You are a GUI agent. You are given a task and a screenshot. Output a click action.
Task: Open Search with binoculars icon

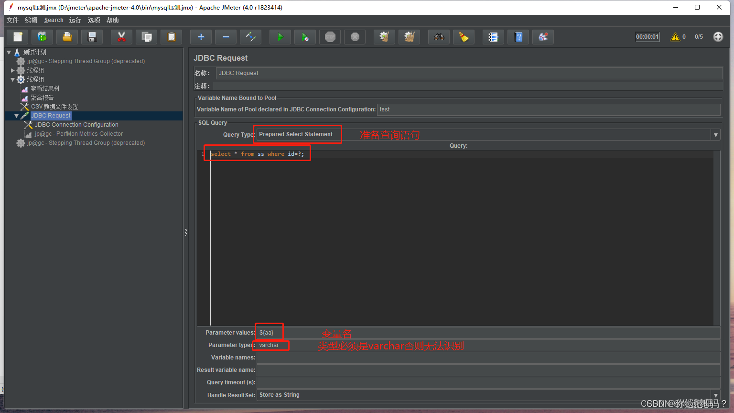pyautogui.click(x=439, y=37)
